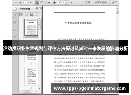Click the delete pages icon in thumbnails toolbar
The image size is (131, 95).
point(27,14)
